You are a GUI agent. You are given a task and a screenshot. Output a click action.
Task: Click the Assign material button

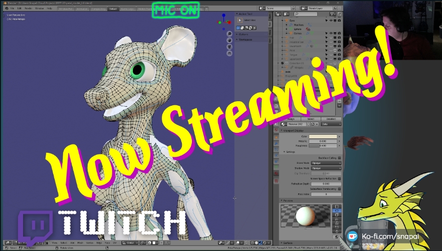pyautogui.click(x=290, y=119)
